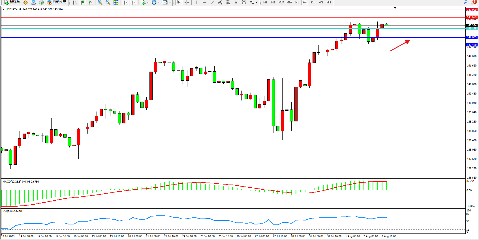This screenshot has width=479, height=240.
Task: Select the blue 142.805 horizontal line label
Action: tap(472, 37)
